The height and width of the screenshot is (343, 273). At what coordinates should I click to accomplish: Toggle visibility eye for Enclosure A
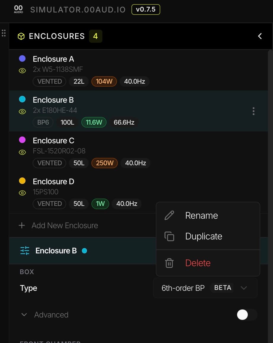[x=22, y=71]
